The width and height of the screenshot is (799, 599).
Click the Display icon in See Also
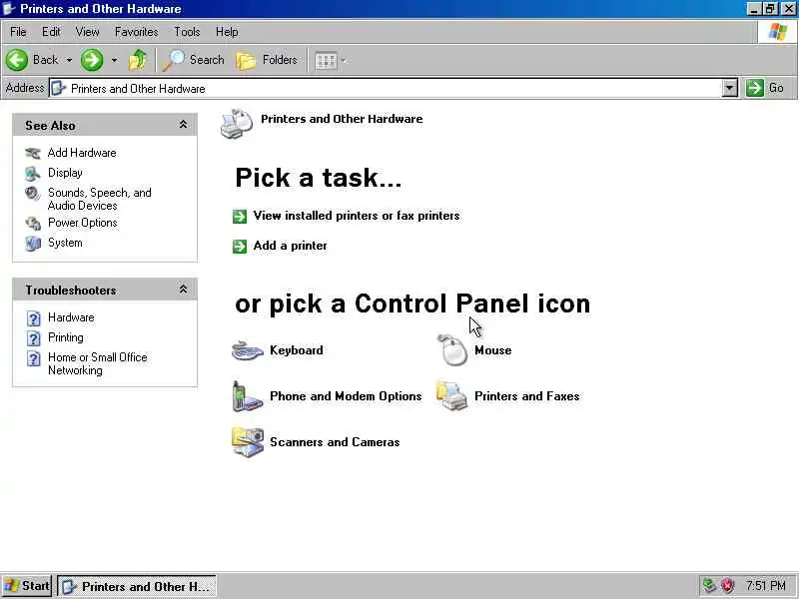point(33,173)
